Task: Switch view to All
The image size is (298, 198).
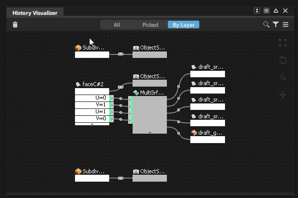Action: [117, 25]
